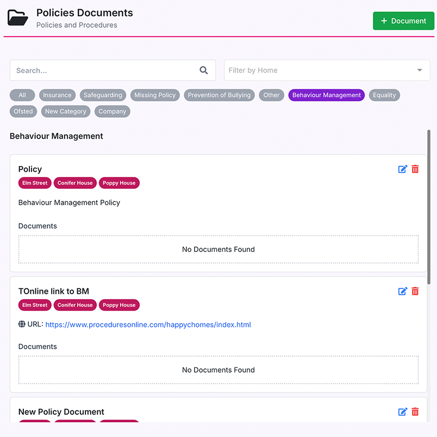
Task: Select the Company filter tab
Action: [112, 112]
